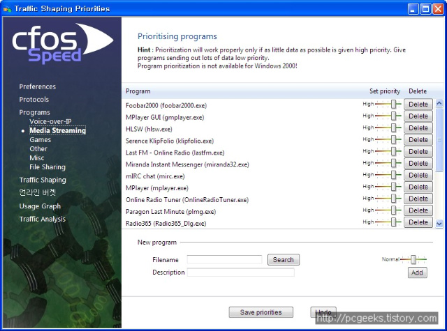The width and height of the screenshot is (447, 331).
Task: Open the Korean online budget link
Action: 37,192
